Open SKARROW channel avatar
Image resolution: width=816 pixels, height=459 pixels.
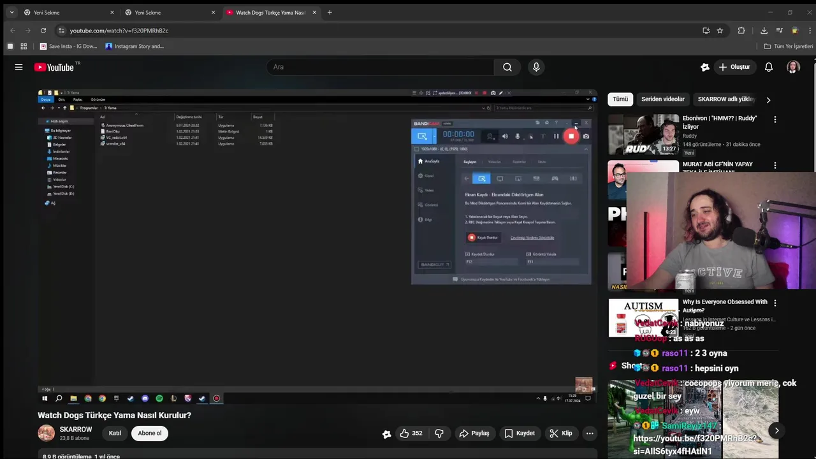click(x=47, y=433)
